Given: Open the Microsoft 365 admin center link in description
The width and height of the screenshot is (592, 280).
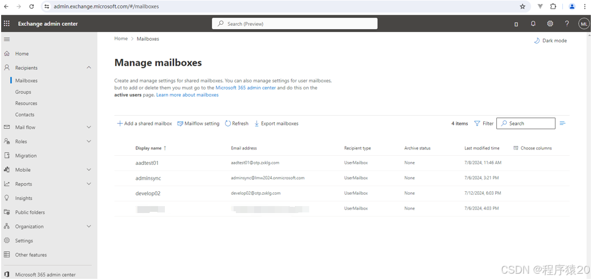Looking at the screenshot, I should coord(246,88).
